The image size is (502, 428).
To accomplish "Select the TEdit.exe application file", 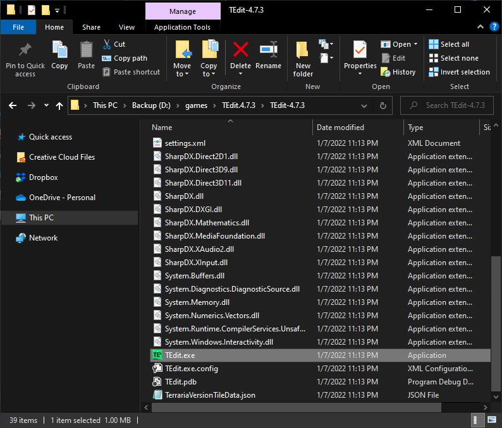I will pyautogui.click(x=180, y=355).
